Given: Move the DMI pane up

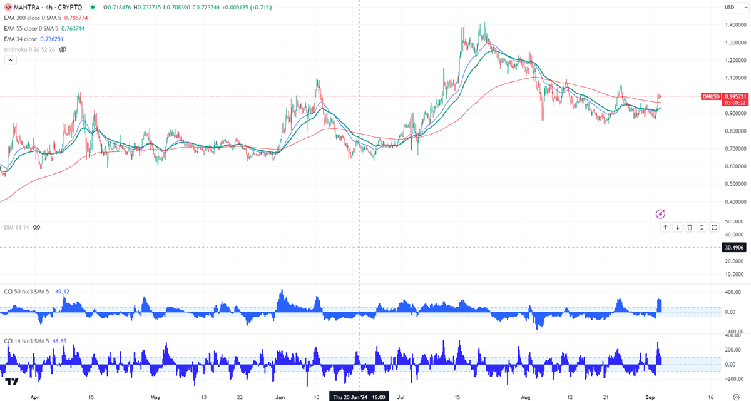Looking at the screenshot, I should pyautogui.click(x=665, y=228).
